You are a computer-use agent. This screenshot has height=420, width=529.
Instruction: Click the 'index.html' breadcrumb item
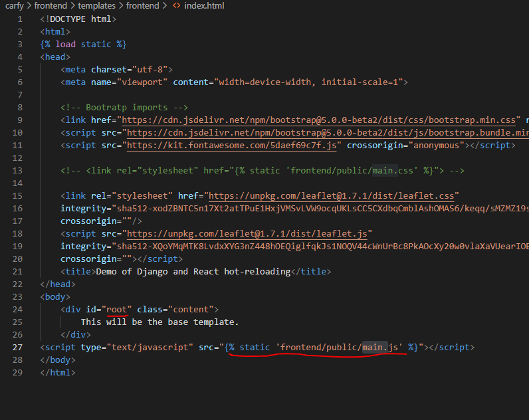pyautogui.click(x=204, y=6)
